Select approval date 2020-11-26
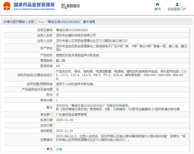The width and height of the screenshot is (194, 154). (64, 120)
